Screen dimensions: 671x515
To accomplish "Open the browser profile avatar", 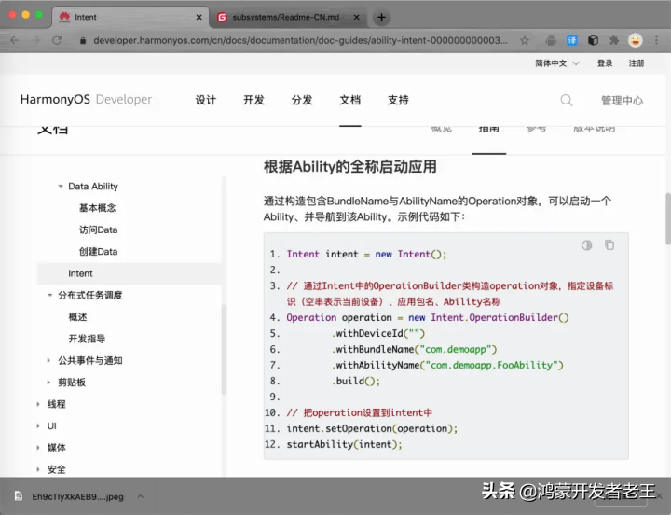I will 636,40.
